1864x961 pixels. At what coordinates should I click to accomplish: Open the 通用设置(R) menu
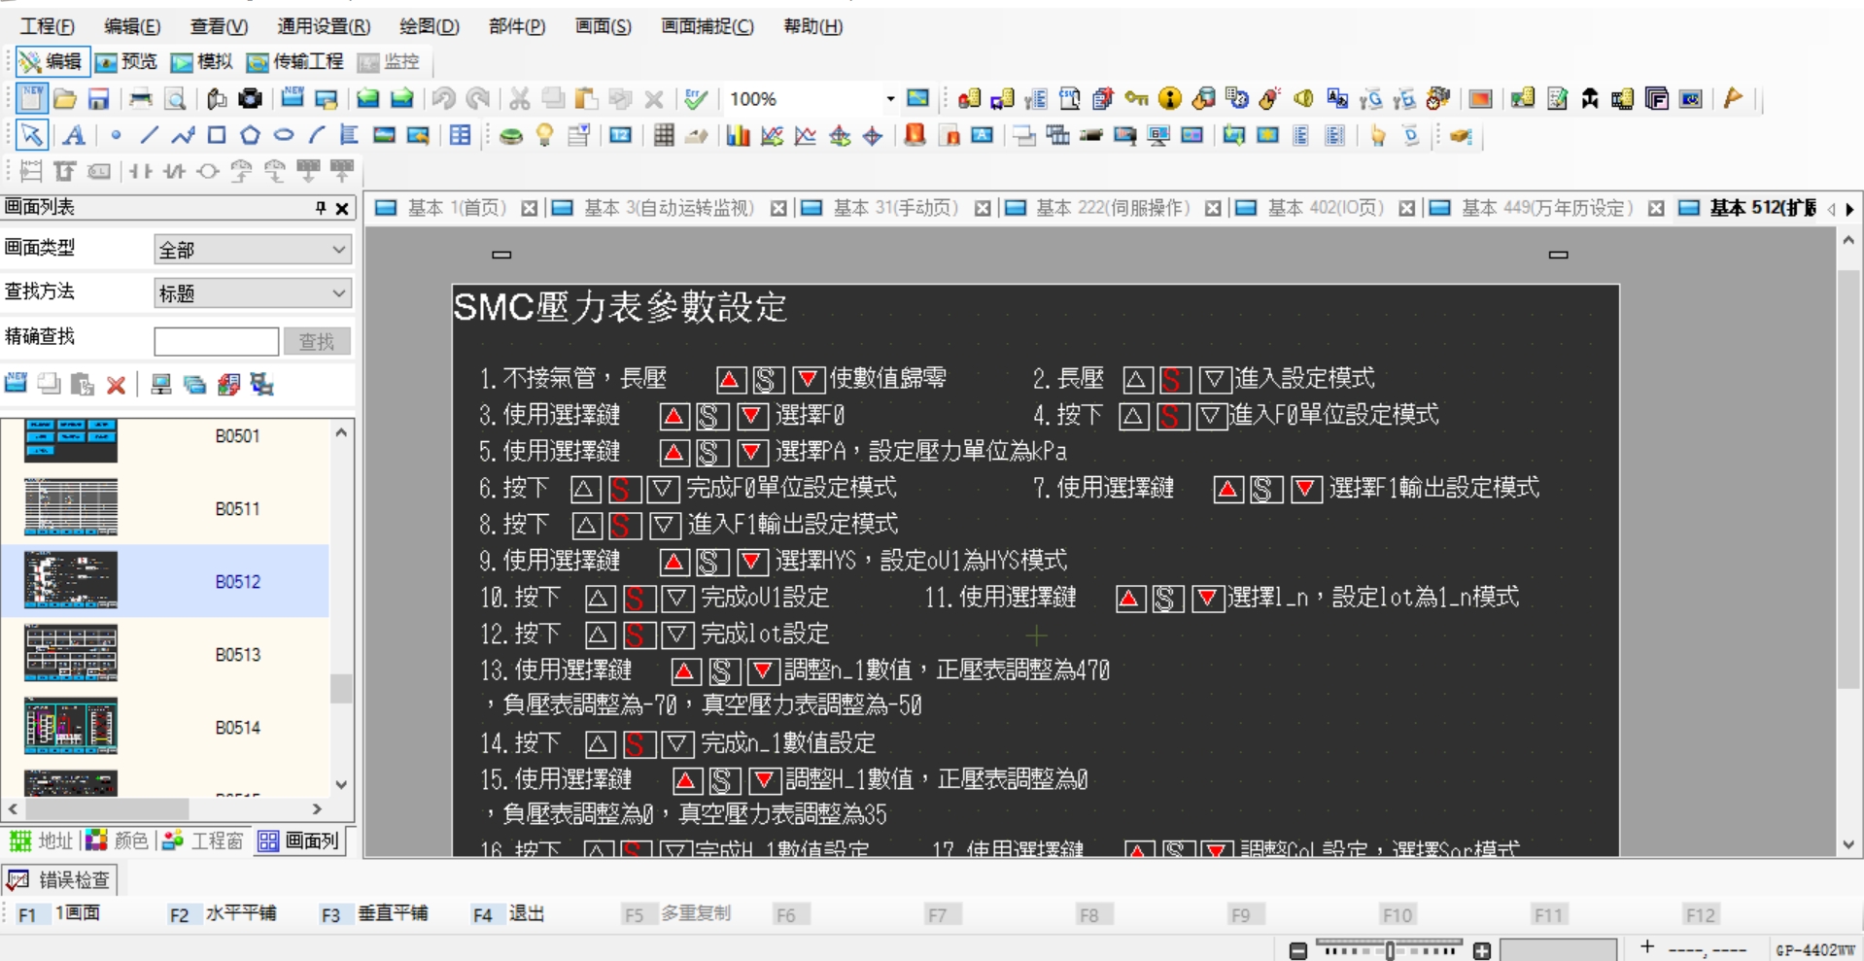[324, 26]
